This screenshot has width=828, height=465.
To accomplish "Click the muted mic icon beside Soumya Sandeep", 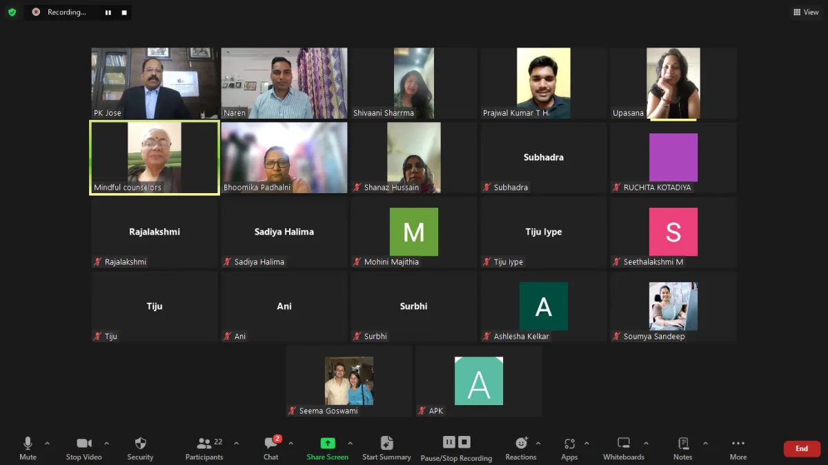I will (616, 336).
